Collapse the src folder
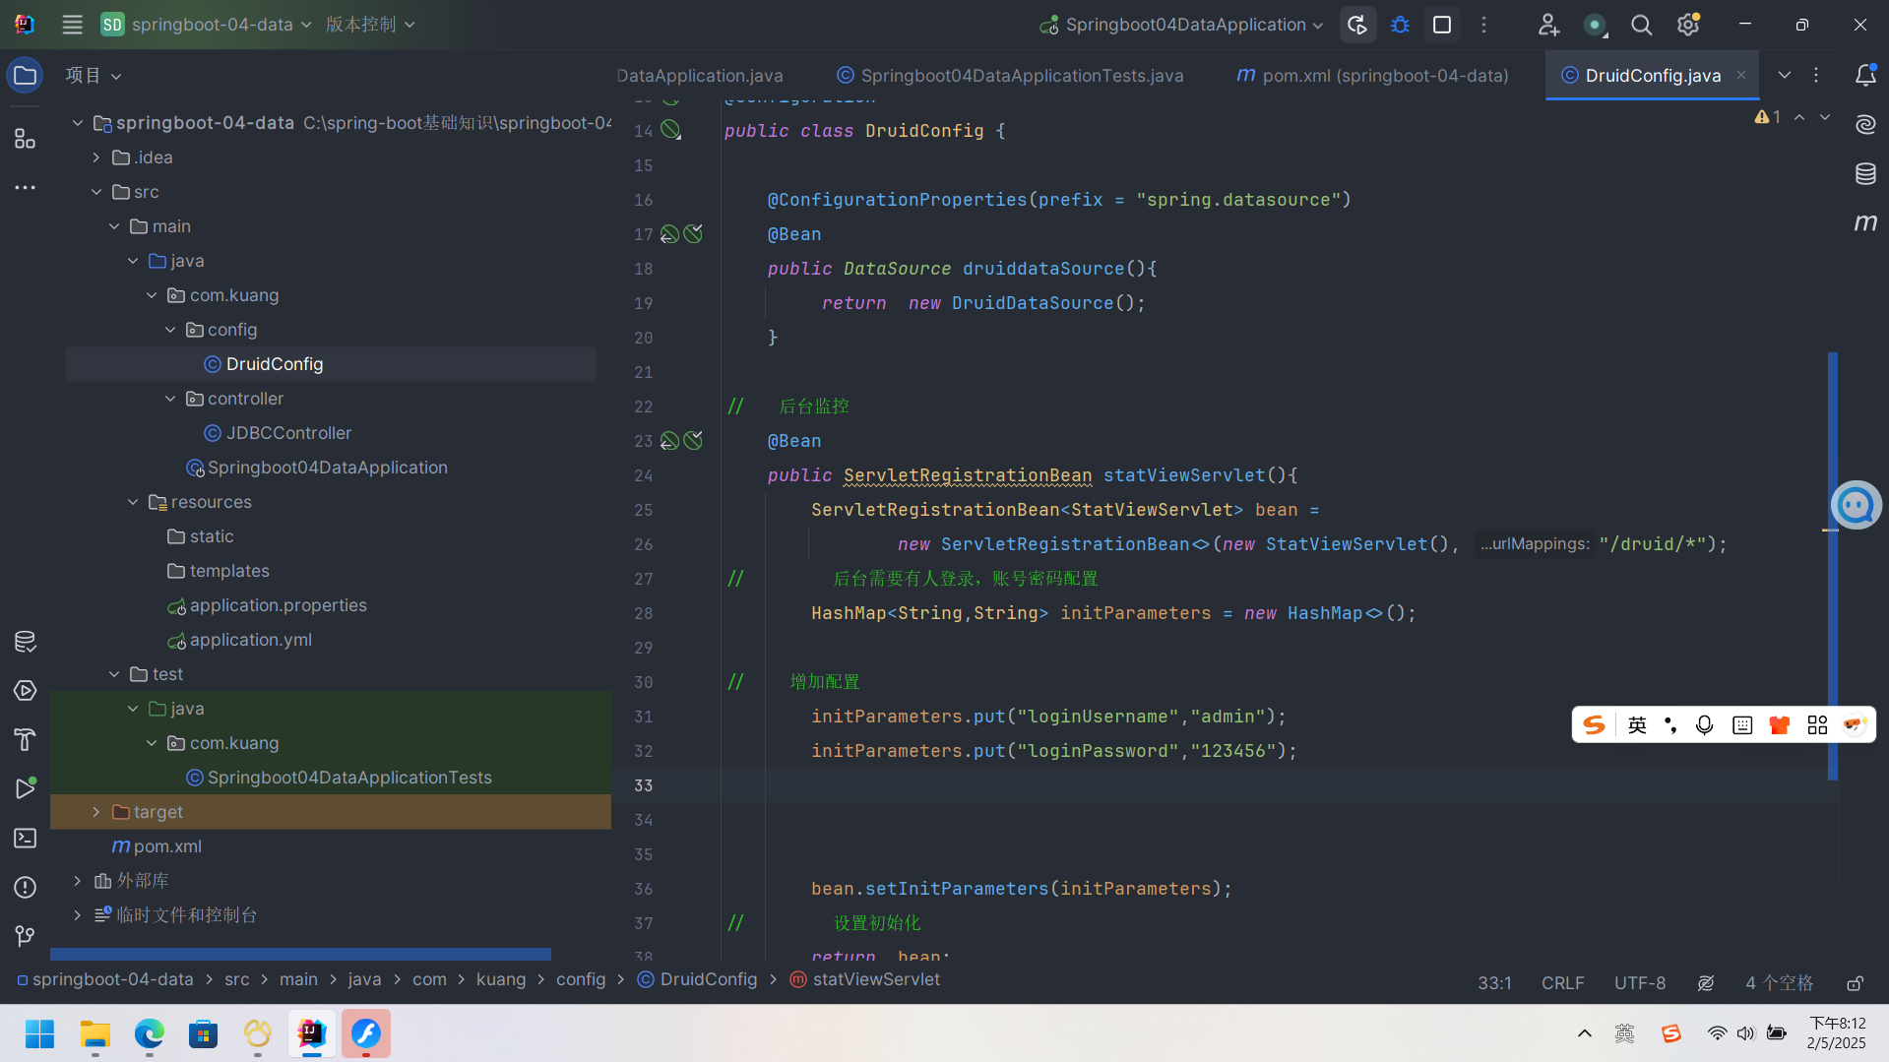Screen dimensions: 1889x1062 96,192
